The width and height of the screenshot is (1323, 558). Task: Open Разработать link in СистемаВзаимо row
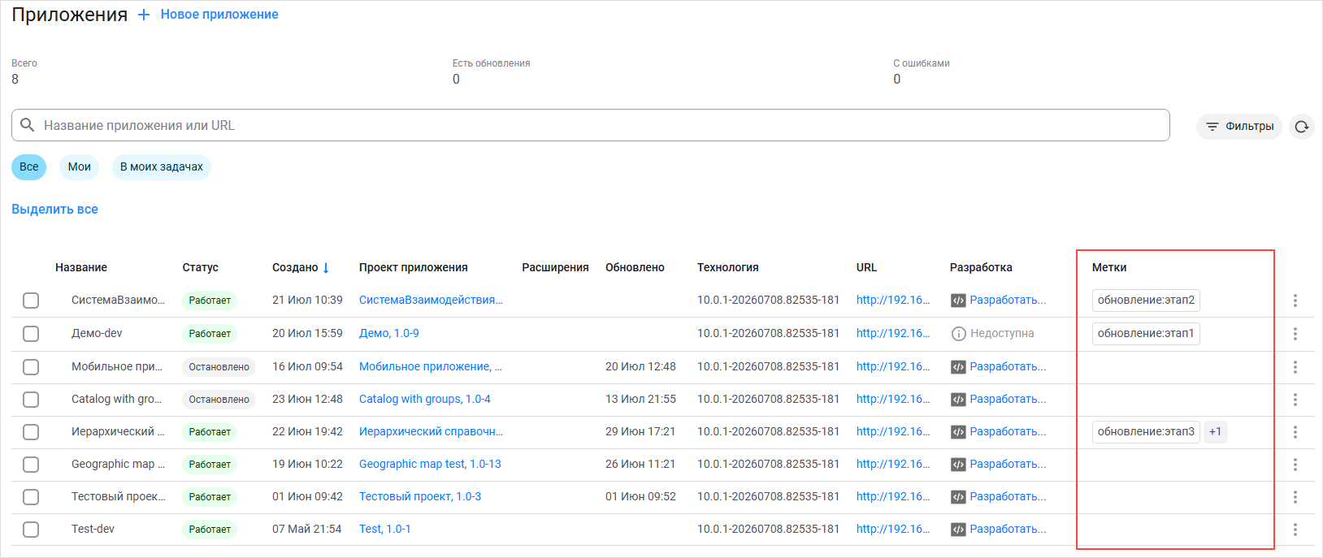pyautogui.click(x=1008, y=300)
